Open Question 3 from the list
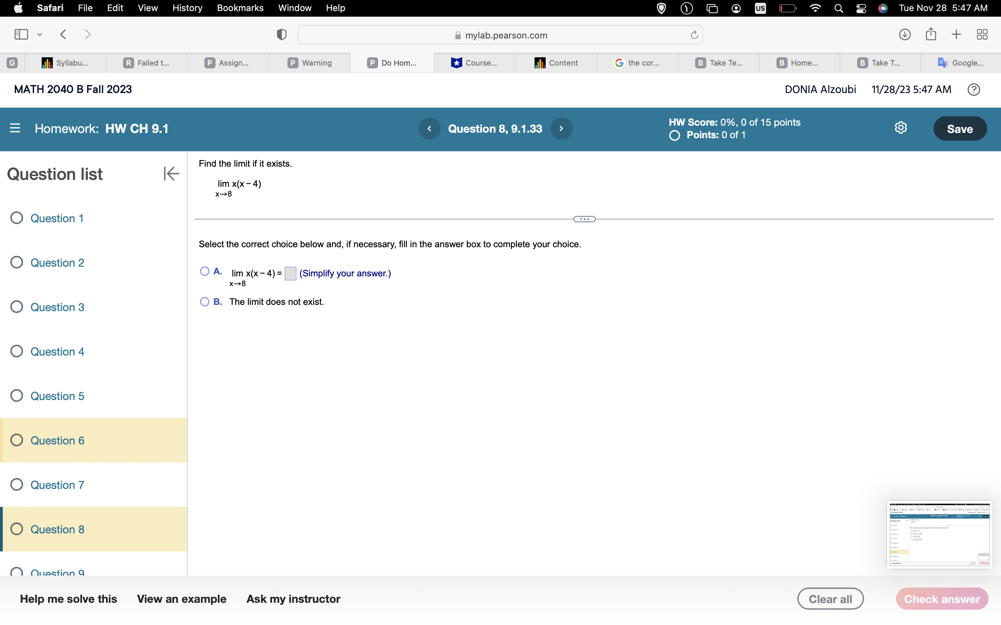Screen dimensions: 1001x625 point(57,307)
